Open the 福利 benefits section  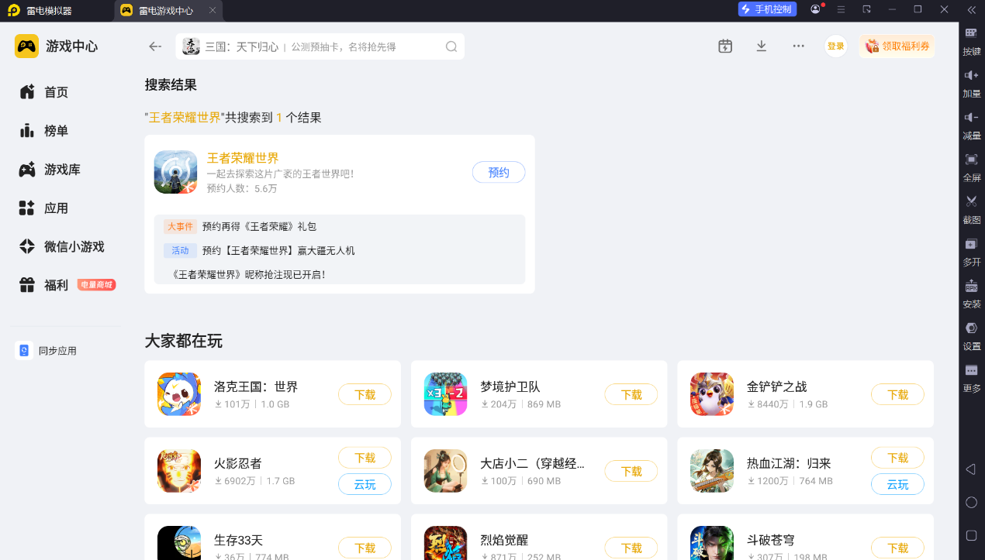pyautogui.click(x=44, y=285)
